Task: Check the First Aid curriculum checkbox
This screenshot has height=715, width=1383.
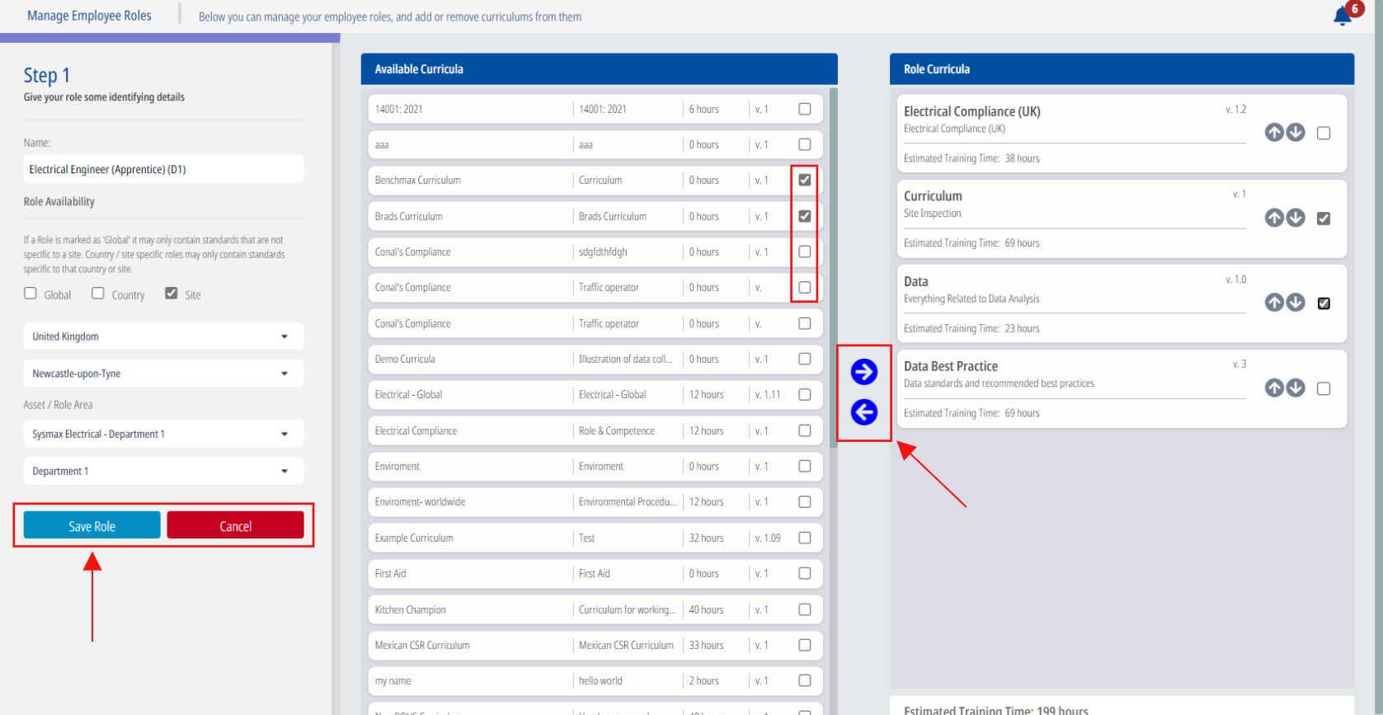Action: point(805,573)
